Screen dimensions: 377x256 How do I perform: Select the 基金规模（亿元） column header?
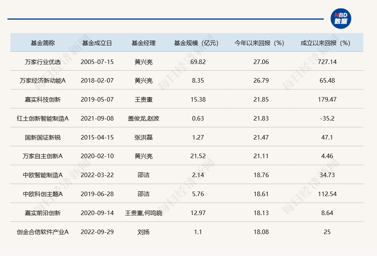click(196, 43)
